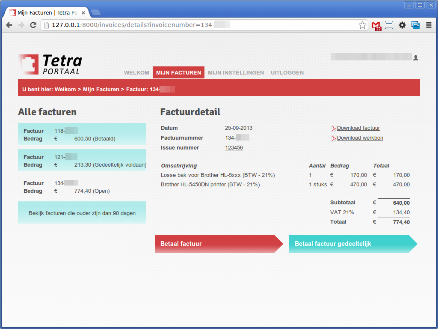438x329 pixels.
Task: Open Chrome hamburger menu
Action: click(x=429, y=25)
